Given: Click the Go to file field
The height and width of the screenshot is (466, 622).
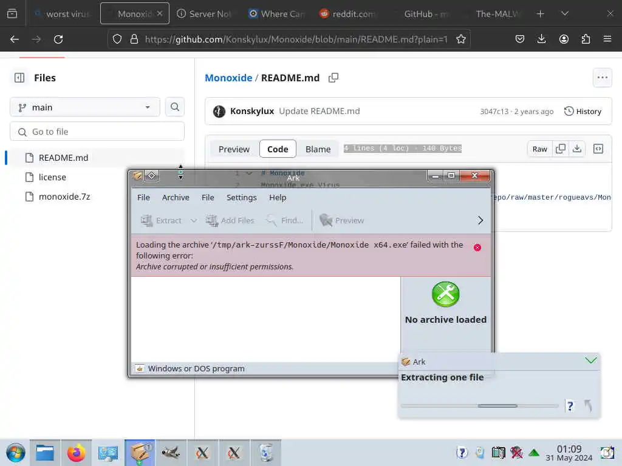Looking at the screenshot, I should click(x=97, y=132).
